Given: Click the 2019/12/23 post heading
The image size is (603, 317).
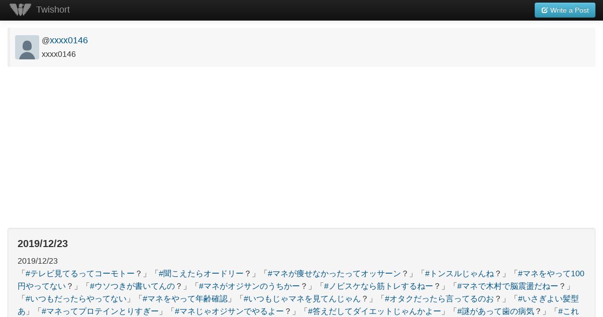Looking at the screenshot, I should tap(43, 244).
